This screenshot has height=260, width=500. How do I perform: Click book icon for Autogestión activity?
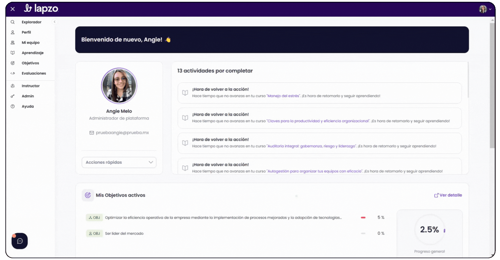tap(185, 168)
